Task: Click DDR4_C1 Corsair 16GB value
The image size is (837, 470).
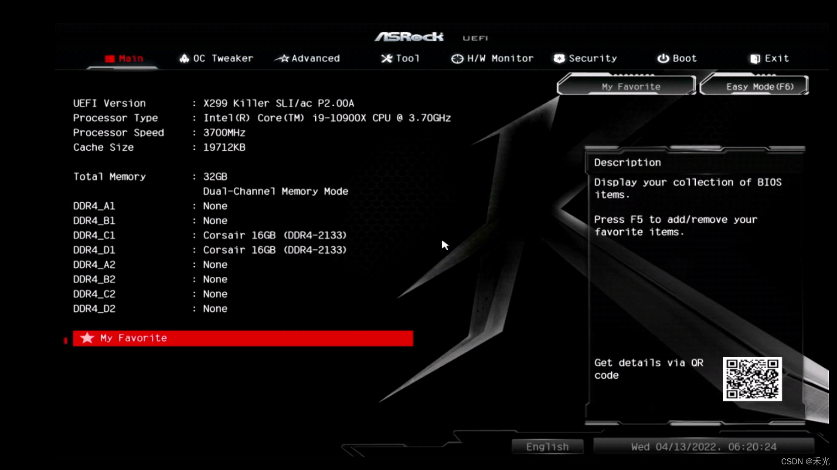Action: (x=275, y=235)
